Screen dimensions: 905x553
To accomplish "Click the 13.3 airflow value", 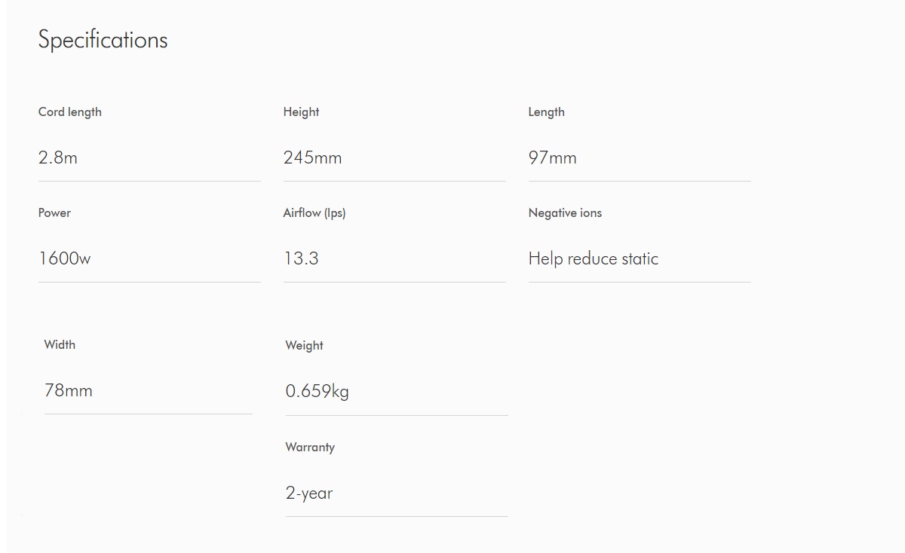I will (x=301, y=258).
